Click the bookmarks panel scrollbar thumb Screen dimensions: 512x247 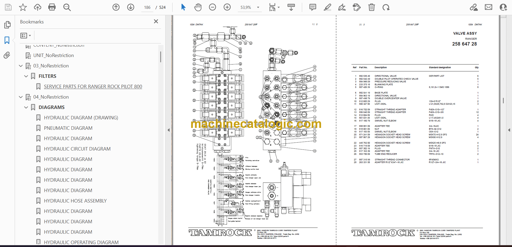pos(161,57)
